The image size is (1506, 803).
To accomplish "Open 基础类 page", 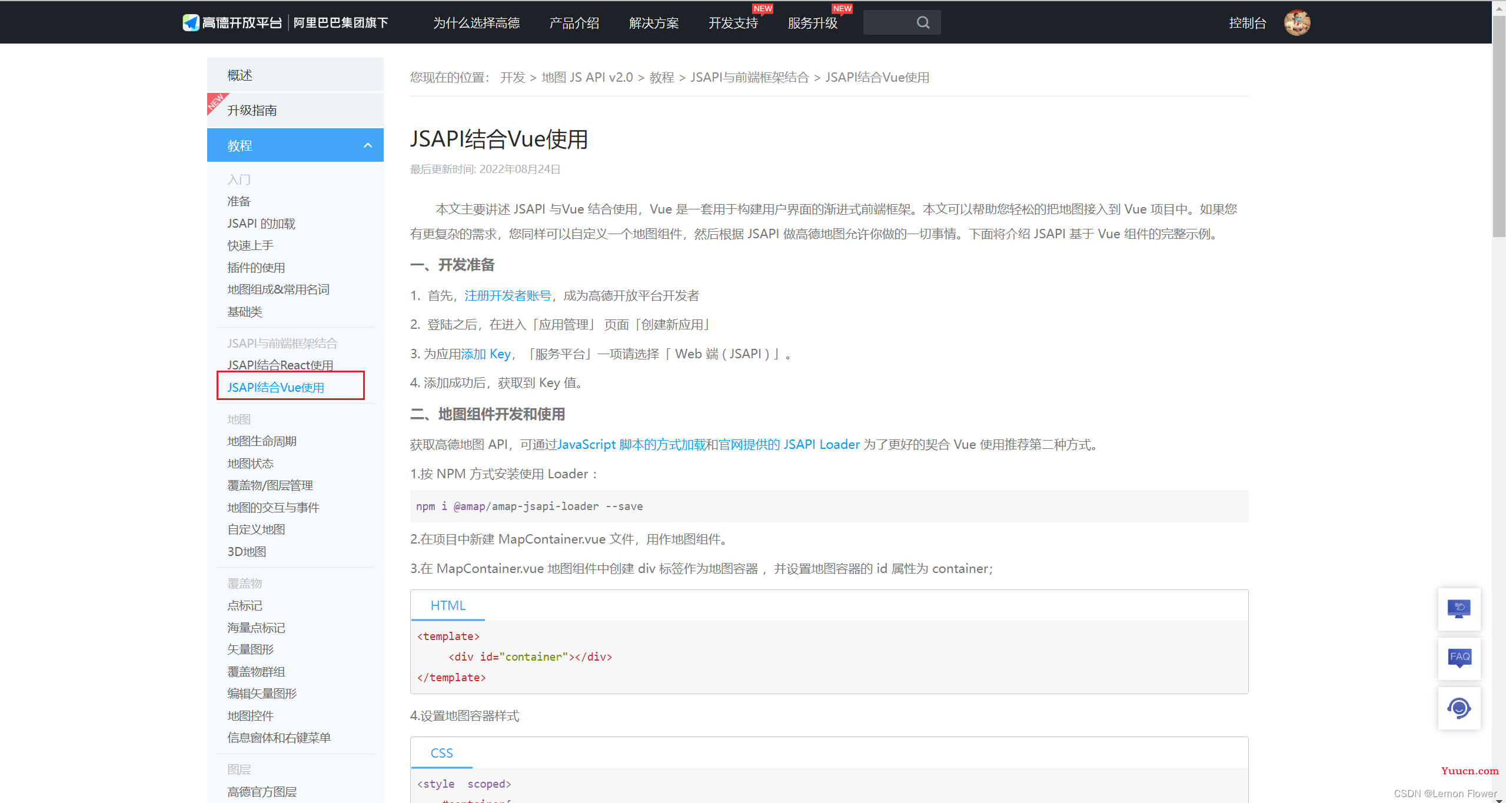I will (245, 312).
